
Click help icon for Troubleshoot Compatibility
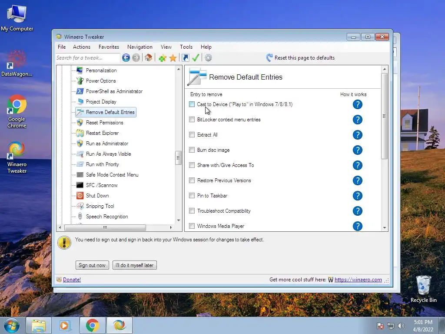358,211
